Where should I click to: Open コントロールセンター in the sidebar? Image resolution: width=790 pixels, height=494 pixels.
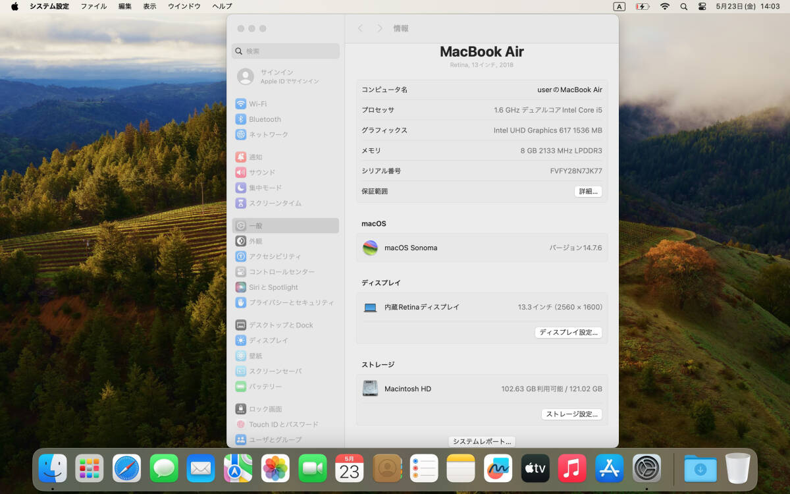point(285,271)
